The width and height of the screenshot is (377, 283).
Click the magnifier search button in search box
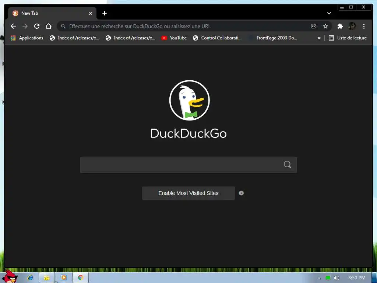click(x=288, y=165)
